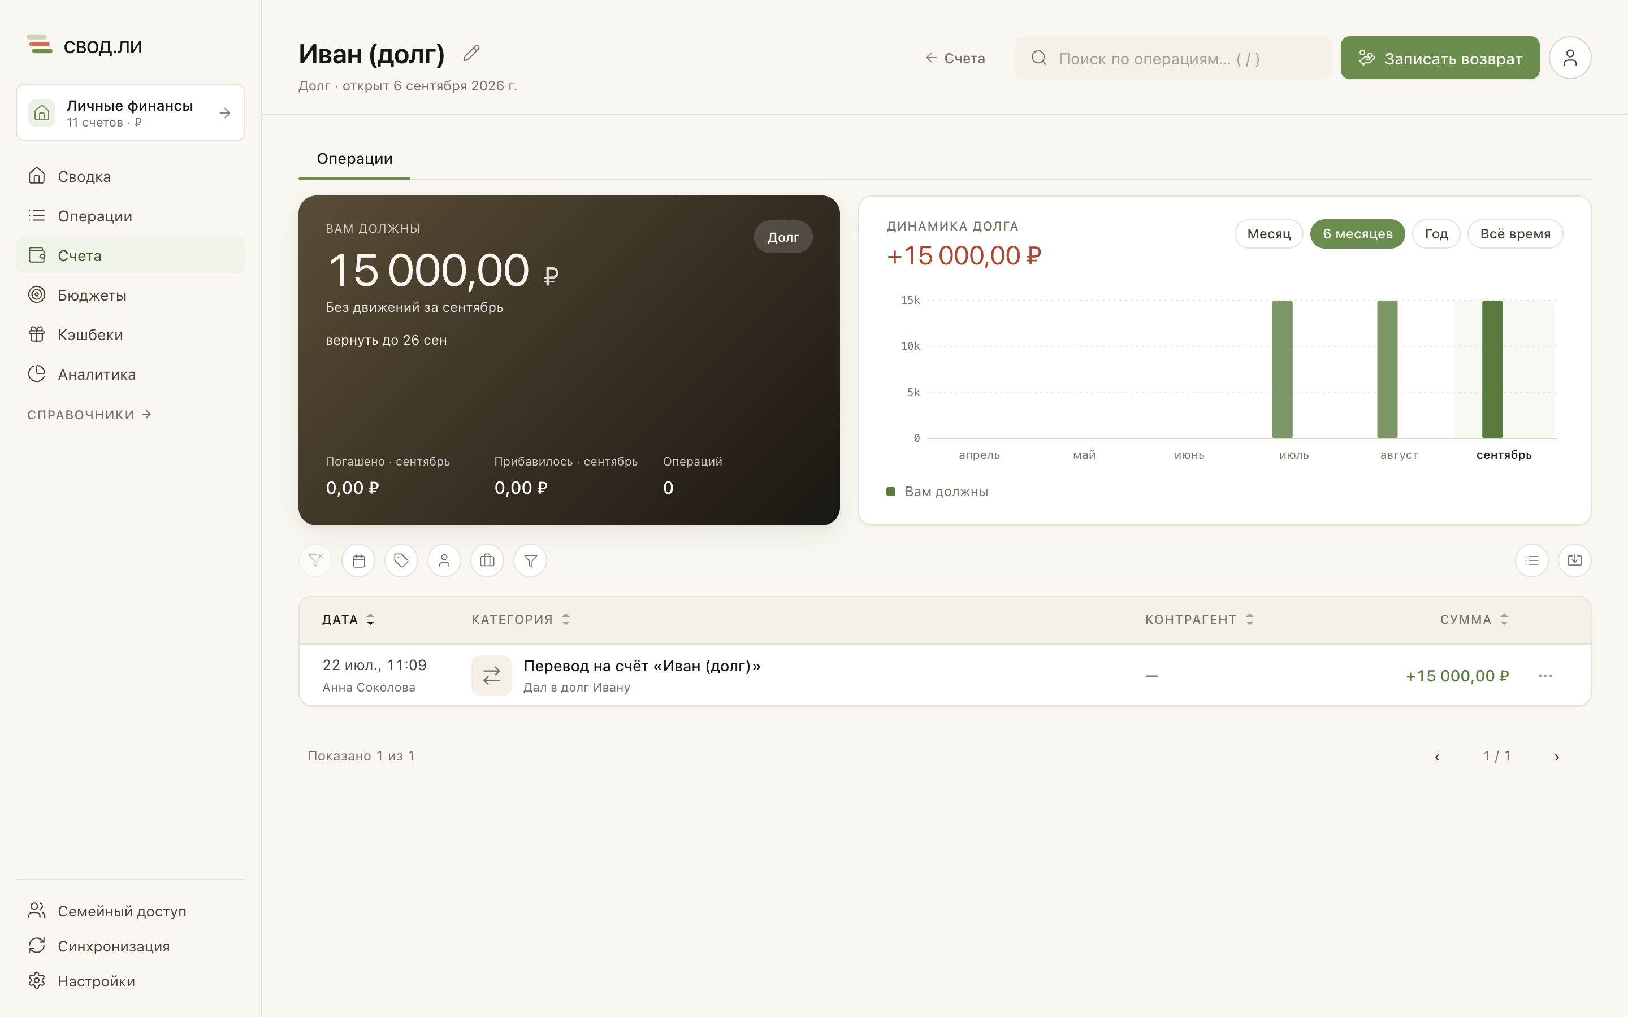Set chart period to Год
1628x1017 pixels.
(1436, 234)
